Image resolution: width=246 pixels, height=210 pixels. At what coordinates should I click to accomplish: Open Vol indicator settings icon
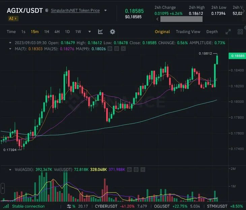(x=136, y=170)
